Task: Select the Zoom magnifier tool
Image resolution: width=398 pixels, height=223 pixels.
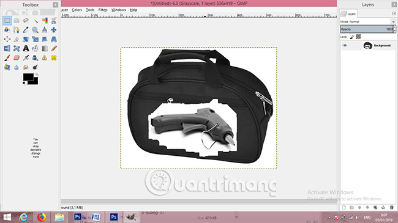Action: coord(36,30)
